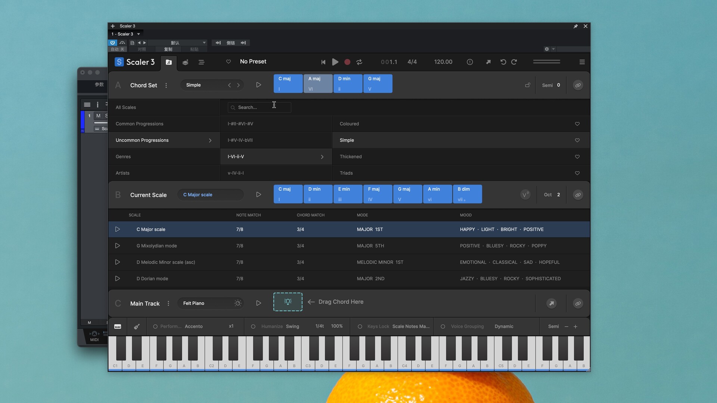Expand Uncommon Progressions chevron
Screen dimensions: 717x403
coord(210,140)
